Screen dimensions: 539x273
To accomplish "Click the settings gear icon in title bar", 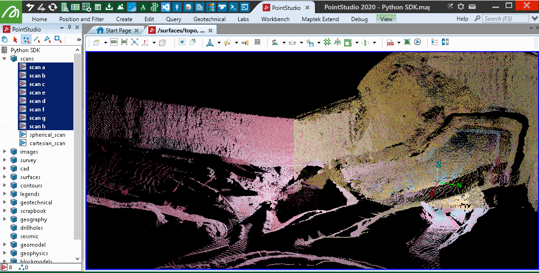I will point(460,7).
